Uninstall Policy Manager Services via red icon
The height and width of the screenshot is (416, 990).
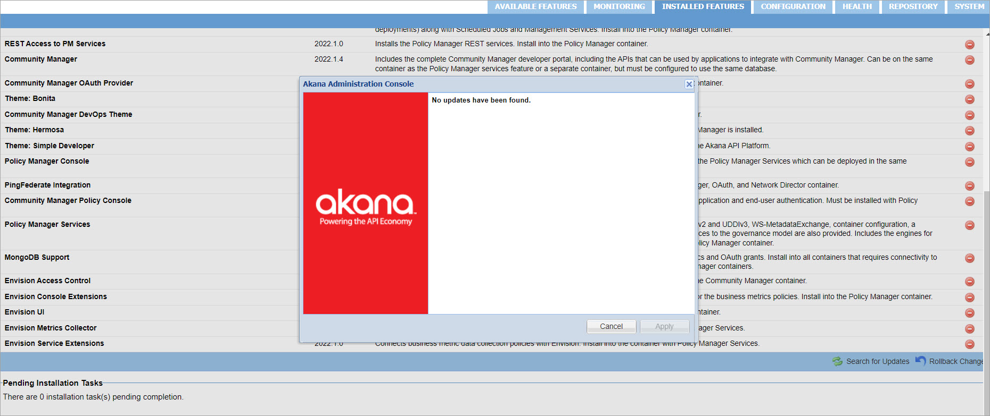(970, 225)
